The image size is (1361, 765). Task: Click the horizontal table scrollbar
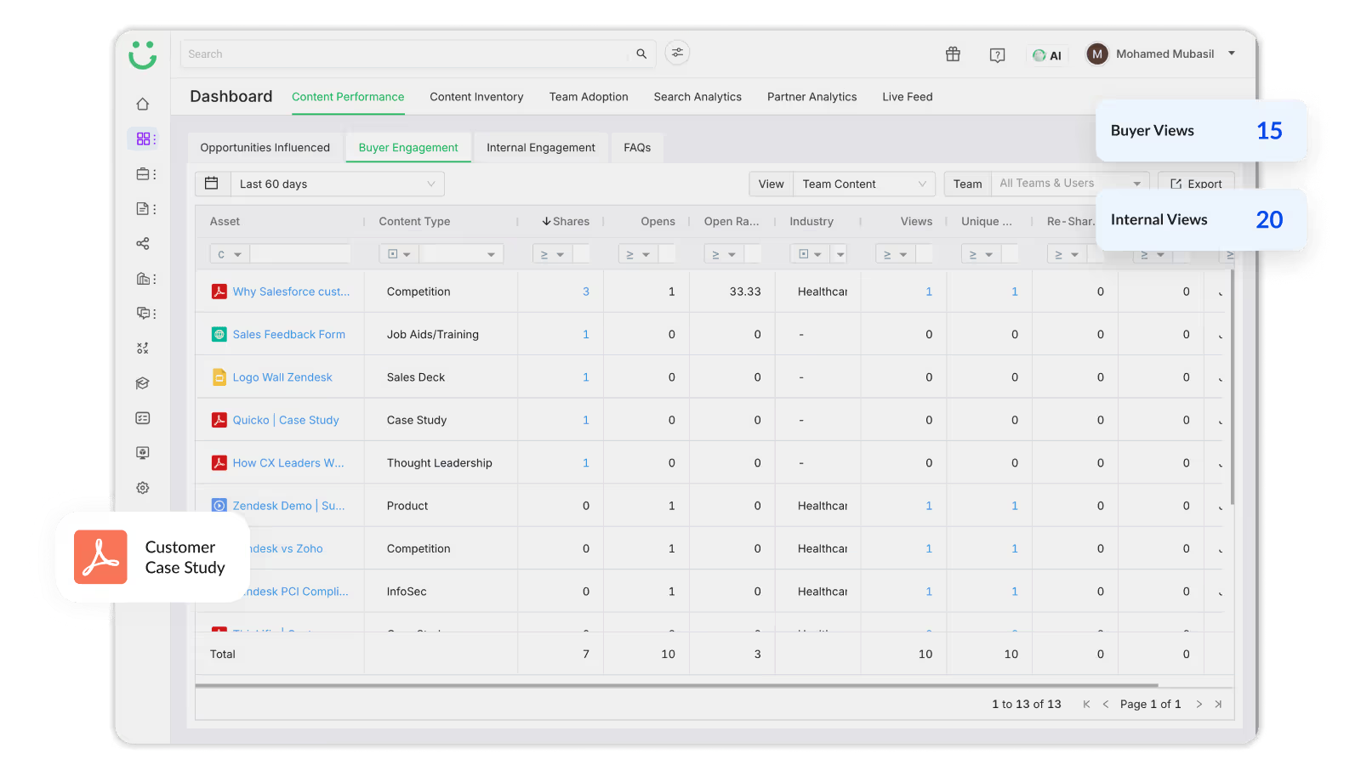[676, 685]
